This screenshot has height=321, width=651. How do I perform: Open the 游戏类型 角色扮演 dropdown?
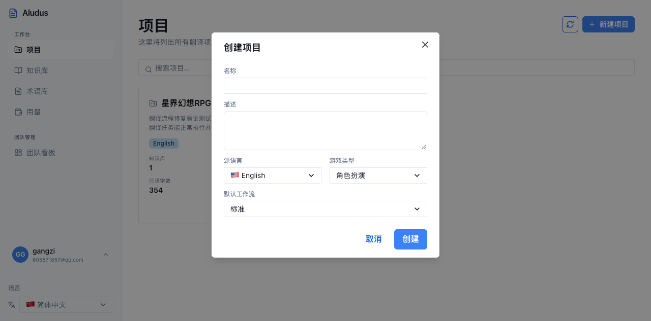378,175
